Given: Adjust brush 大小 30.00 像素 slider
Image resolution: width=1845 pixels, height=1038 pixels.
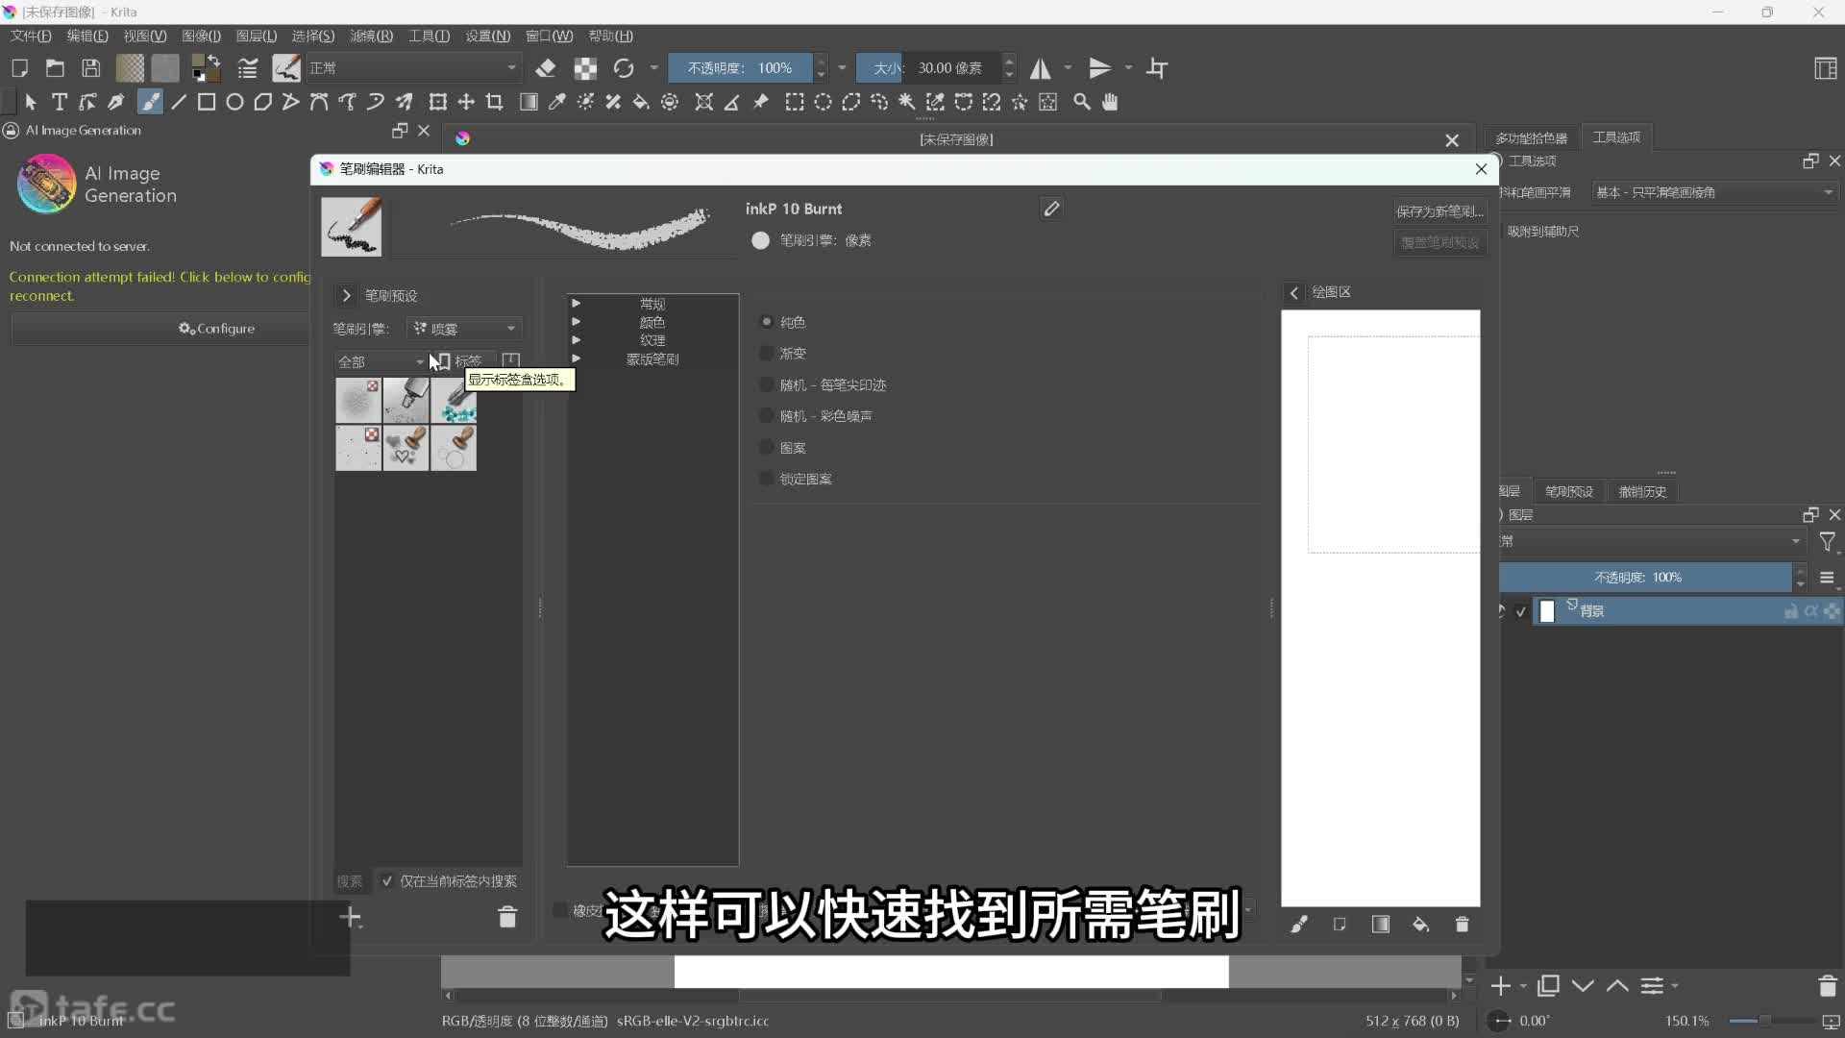Looking at the screenshot, I should pyautogui.click(x=928, y=68).
